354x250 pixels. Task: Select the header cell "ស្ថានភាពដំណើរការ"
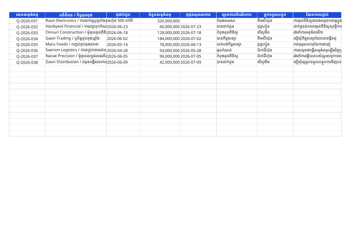pyautogui.click(x=236, y=15)
